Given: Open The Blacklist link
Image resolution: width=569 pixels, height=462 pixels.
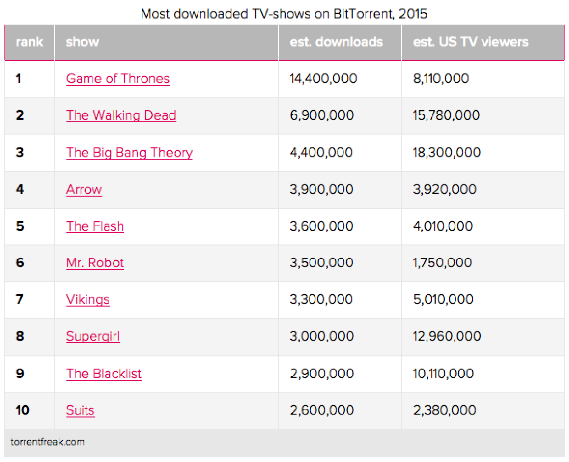Looking at the screenshot, I should pyautogui.click(x=104, y=373).
